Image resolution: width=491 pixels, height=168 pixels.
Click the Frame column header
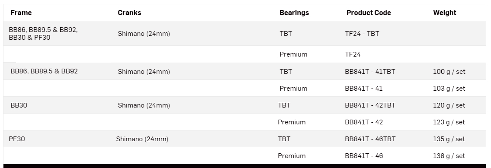tap(21, 13)
